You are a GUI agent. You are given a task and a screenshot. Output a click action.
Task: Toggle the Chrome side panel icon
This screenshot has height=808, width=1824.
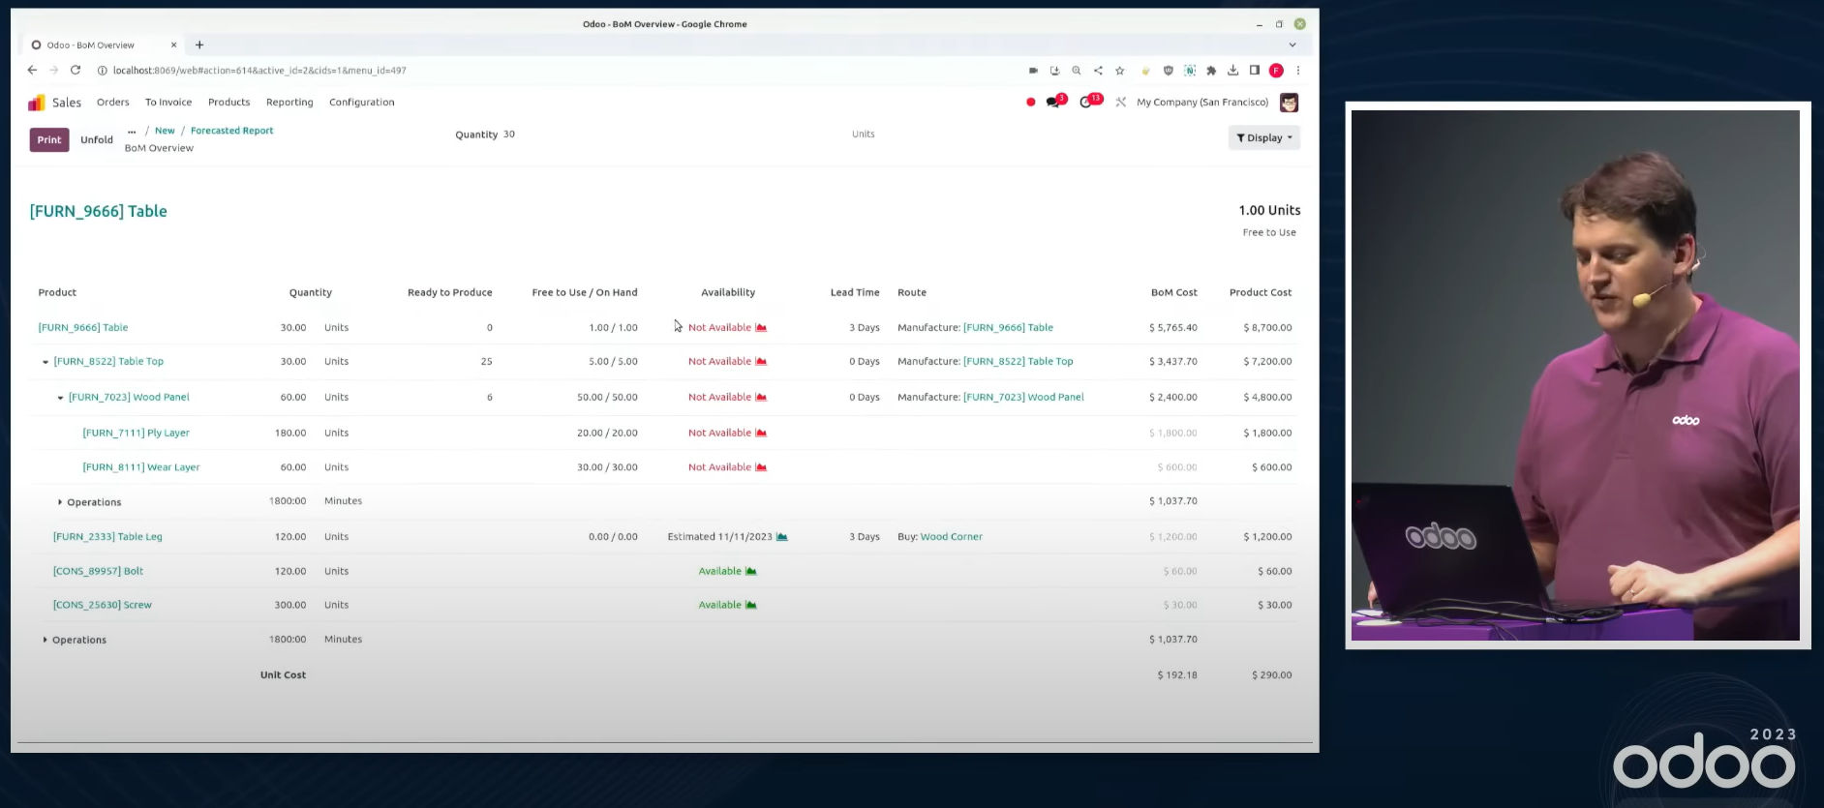1255,71
